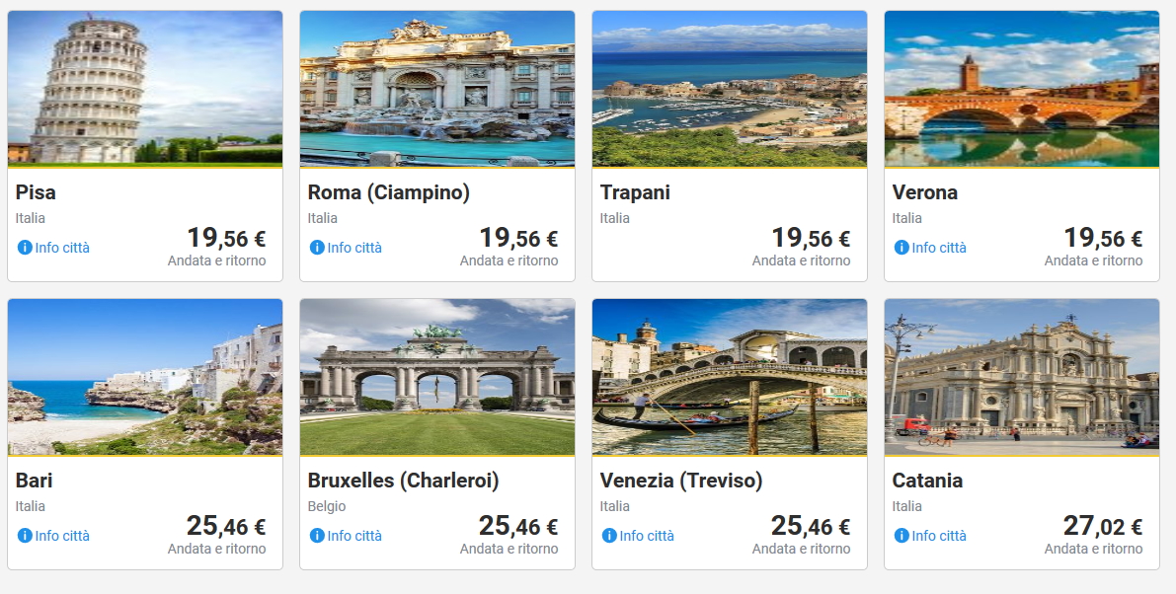Screen dimensions: 1176x594
Task: Click the info icon on Verona card
Action: pos(902,248)
